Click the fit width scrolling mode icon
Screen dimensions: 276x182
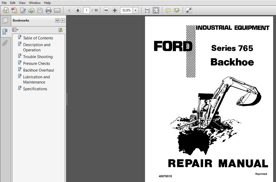point(147,10)
